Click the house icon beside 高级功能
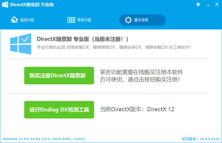The width and height of the screenshot is (222, 143). pos(14,20)
